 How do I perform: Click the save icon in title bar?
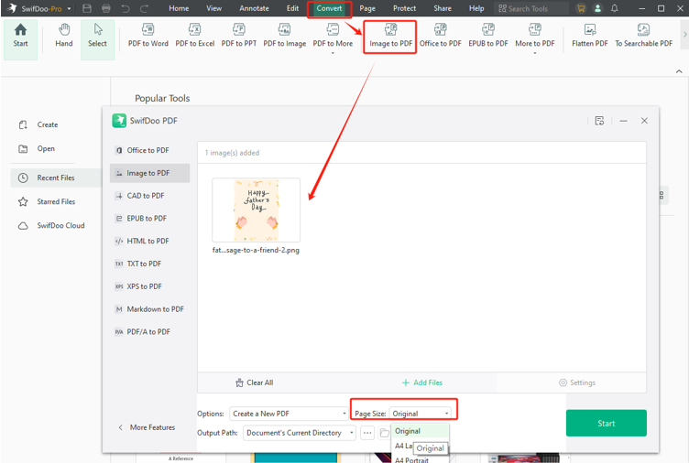[87, 8]
